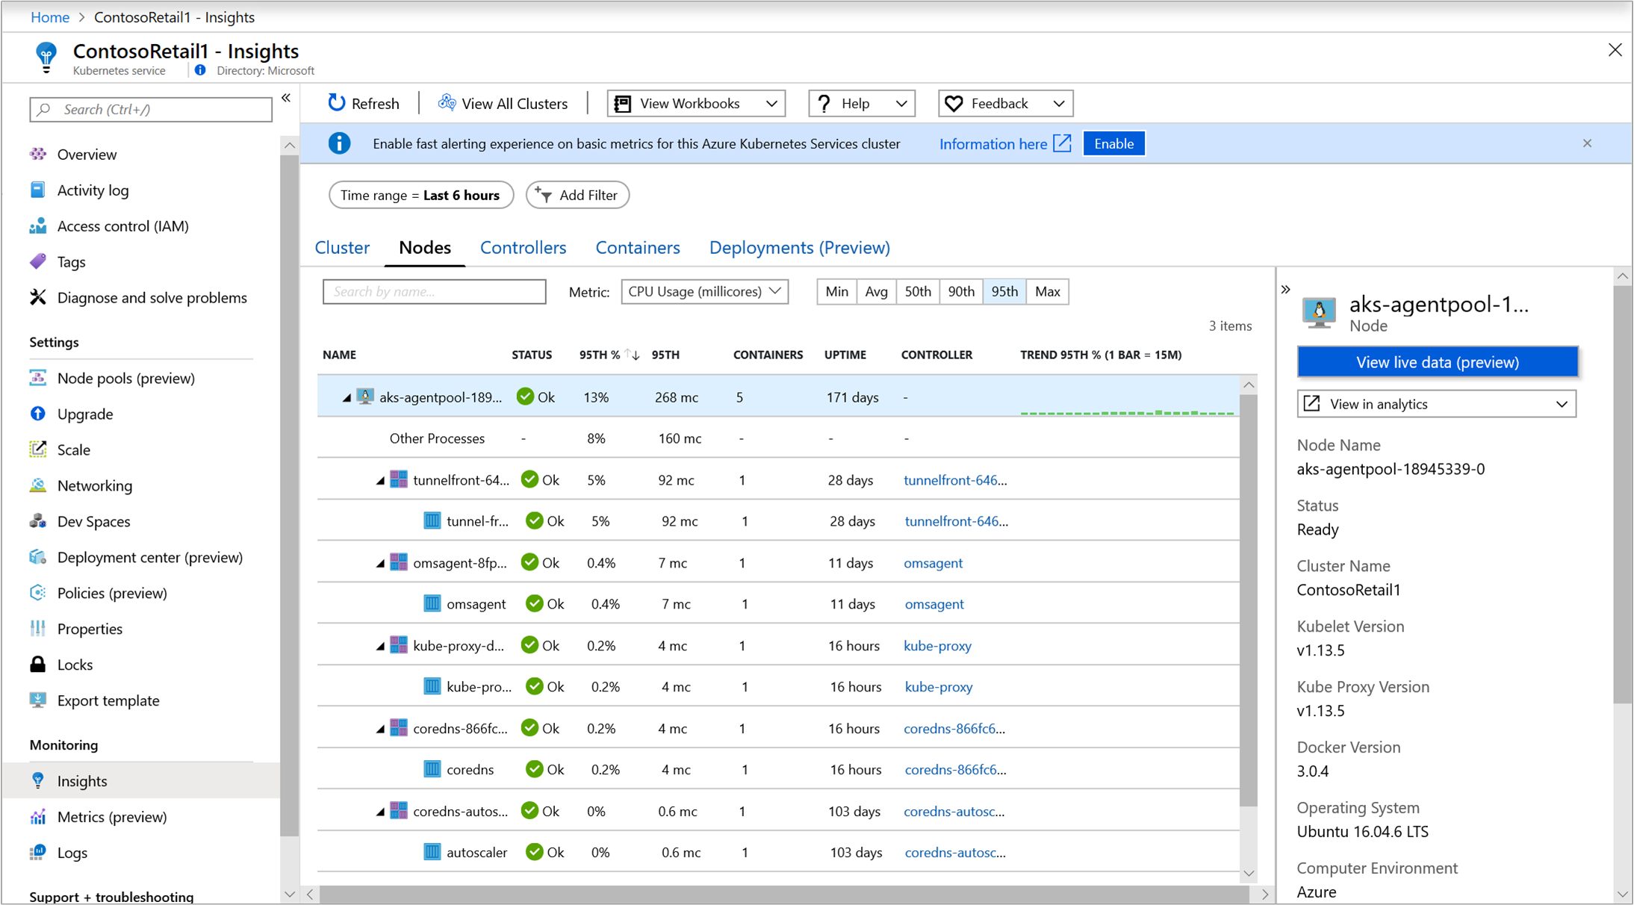Open the Scale settings

pos(73,450)
